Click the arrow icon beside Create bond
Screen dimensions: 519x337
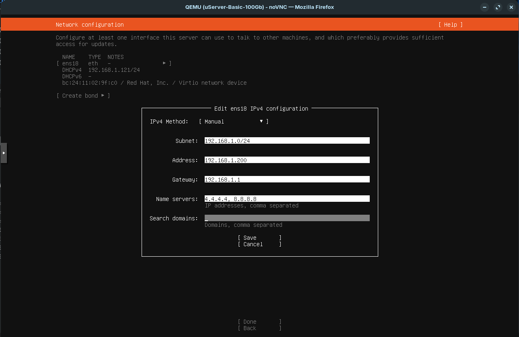pyautogui.click(x=103, y=96)
